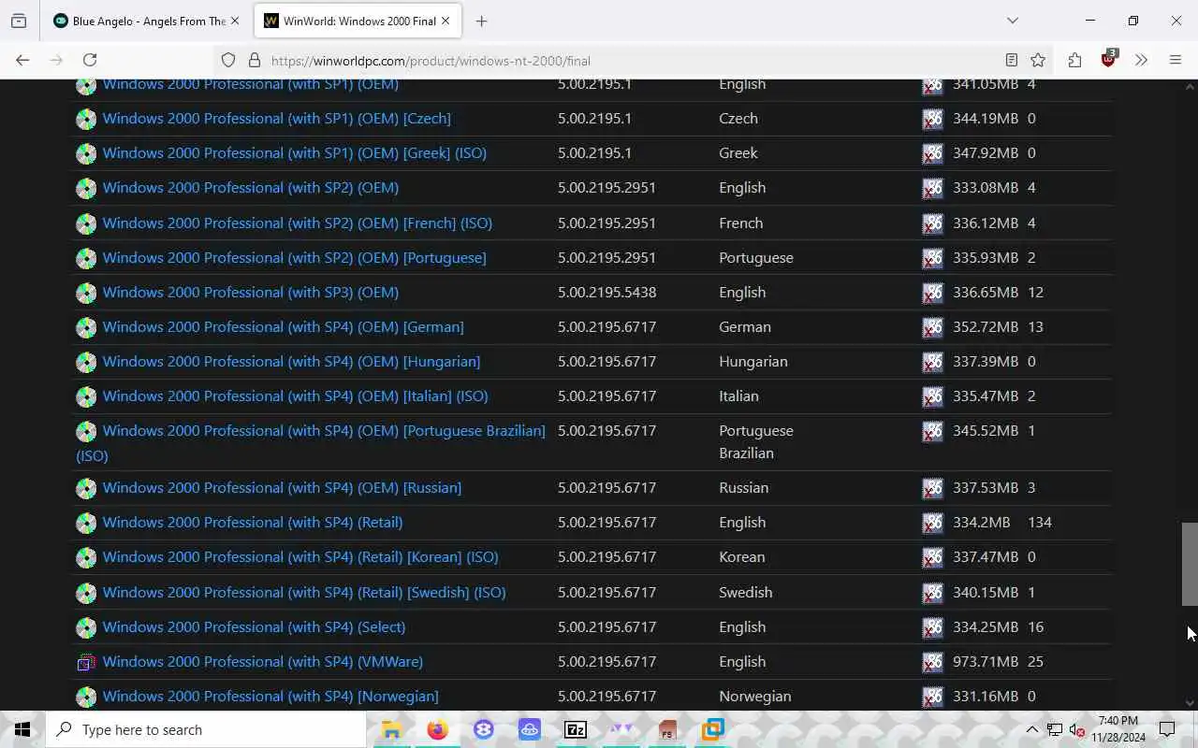The image size is (1198, 748).
Task: Expand the list all tabs dropdown
Action: click(1012, 21)
